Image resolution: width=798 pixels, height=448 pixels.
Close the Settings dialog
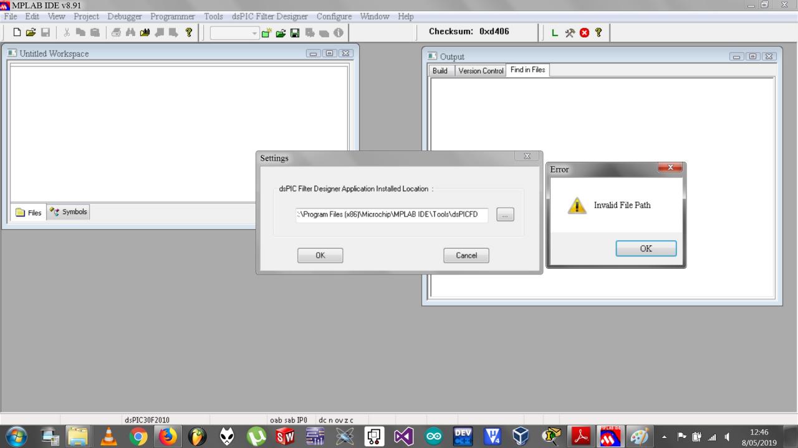(527, 156)
